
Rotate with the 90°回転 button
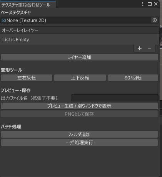[x=133, y=78]
